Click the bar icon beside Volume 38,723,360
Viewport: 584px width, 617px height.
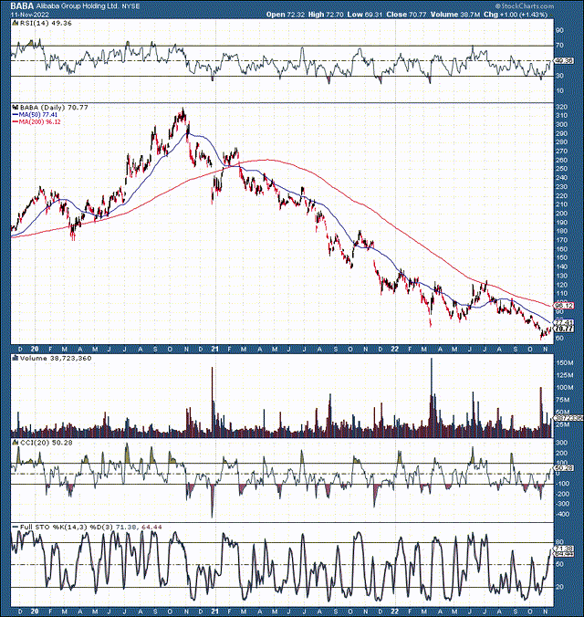[x=16, y=358]
